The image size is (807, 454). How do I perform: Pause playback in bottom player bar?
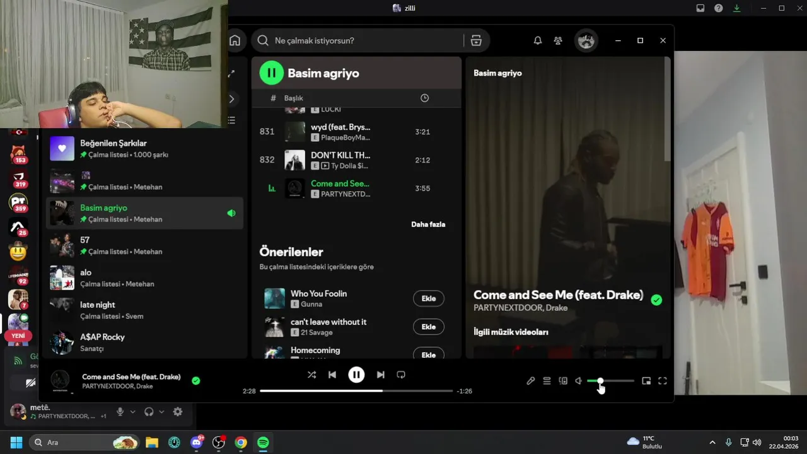tap(356, 375)
